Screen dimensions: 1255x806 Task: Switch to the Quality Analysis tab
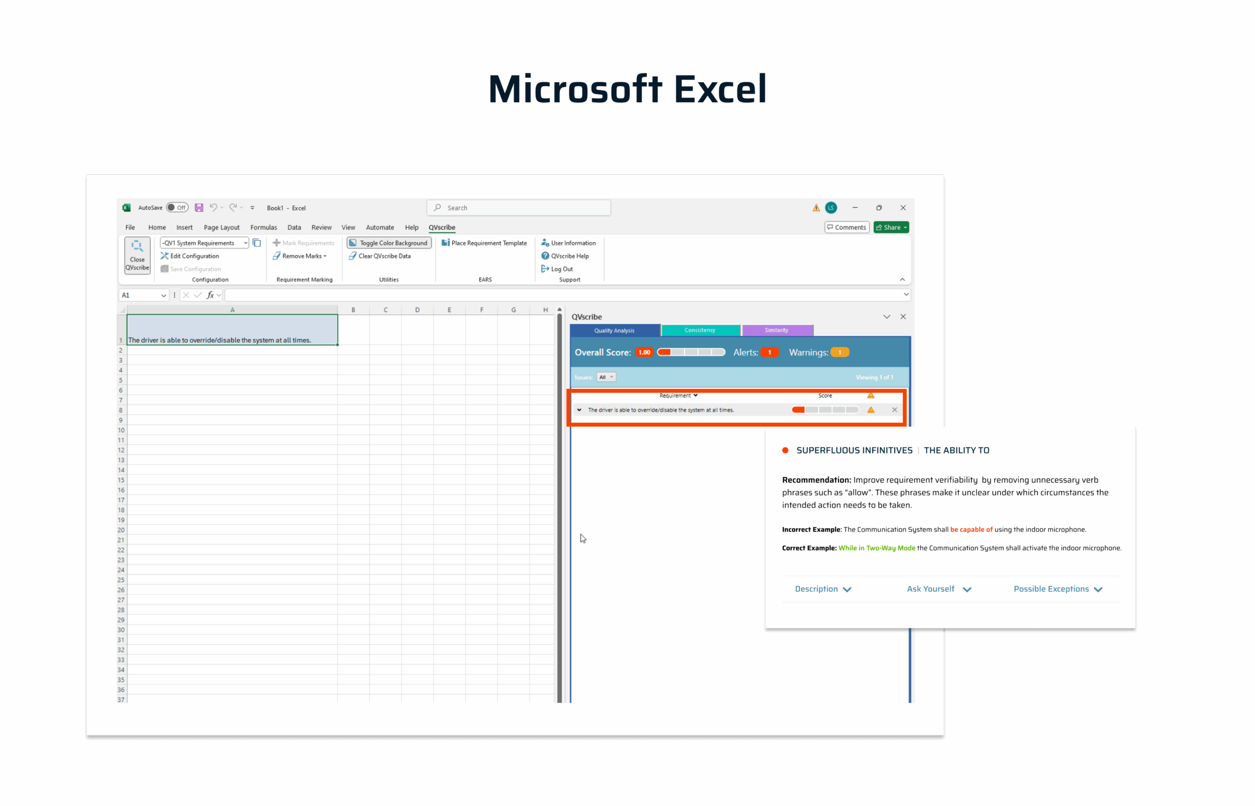click(x=614, y=330)
